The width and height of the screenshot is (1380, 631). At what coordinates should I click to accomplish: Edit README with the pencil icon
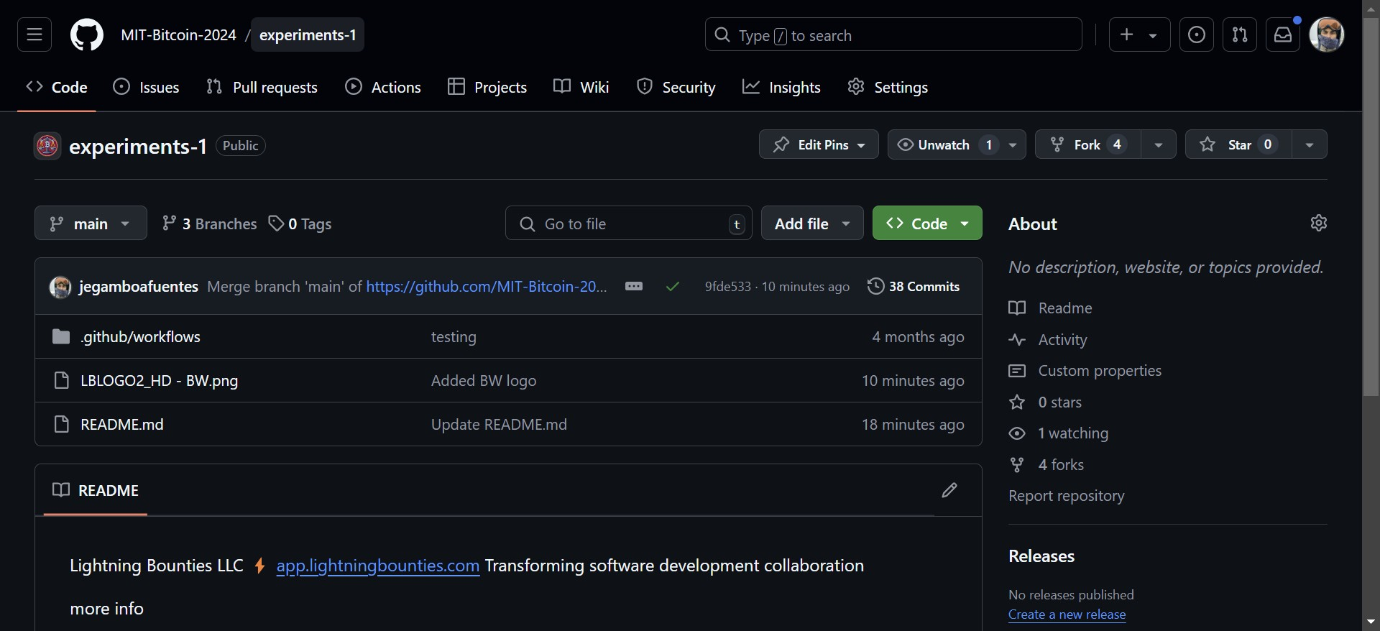pyautogui.click(x=949, y=490)
